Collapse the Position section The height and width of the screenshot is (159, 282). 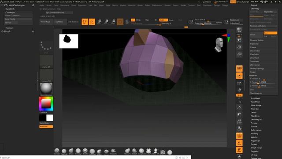(253, 76)
